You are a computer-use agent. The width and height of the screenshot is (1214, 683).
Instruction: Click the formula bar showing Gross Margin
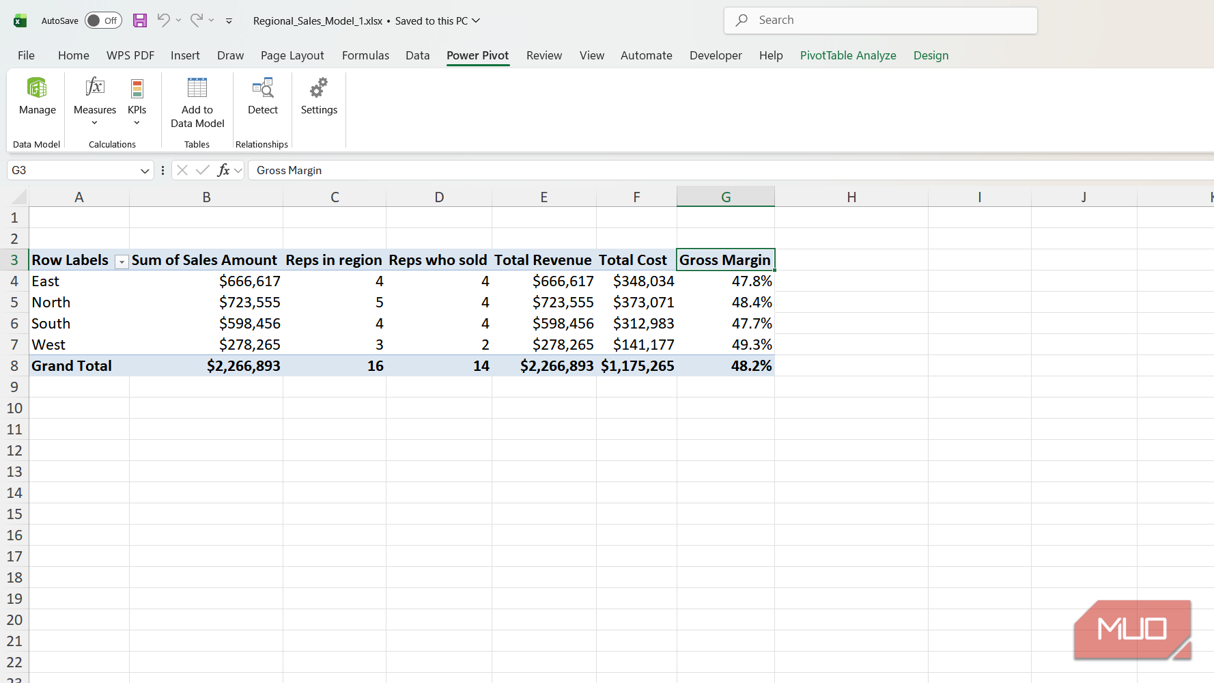coord(731,170)
